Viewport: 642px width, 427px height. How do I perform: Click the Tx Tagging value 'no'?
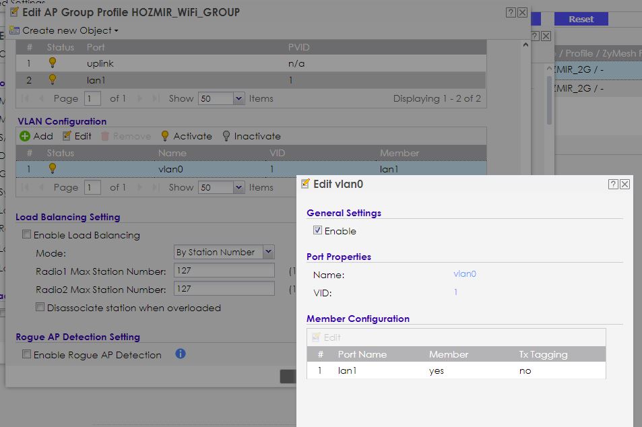point(525,370)
